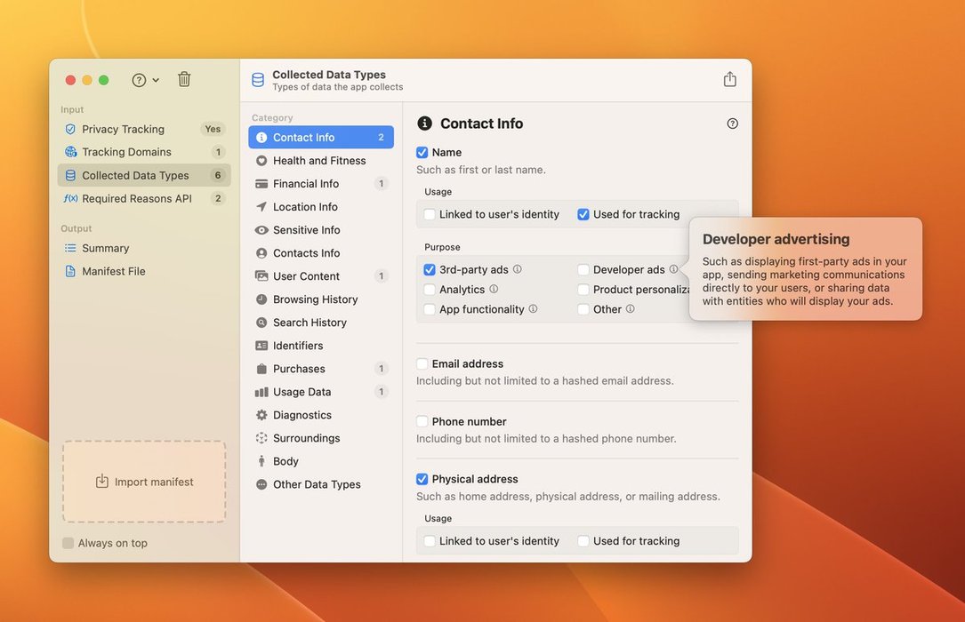Screen dimensions: 965x622
Task: Select the Purchases category
Action: coord(299,369)
